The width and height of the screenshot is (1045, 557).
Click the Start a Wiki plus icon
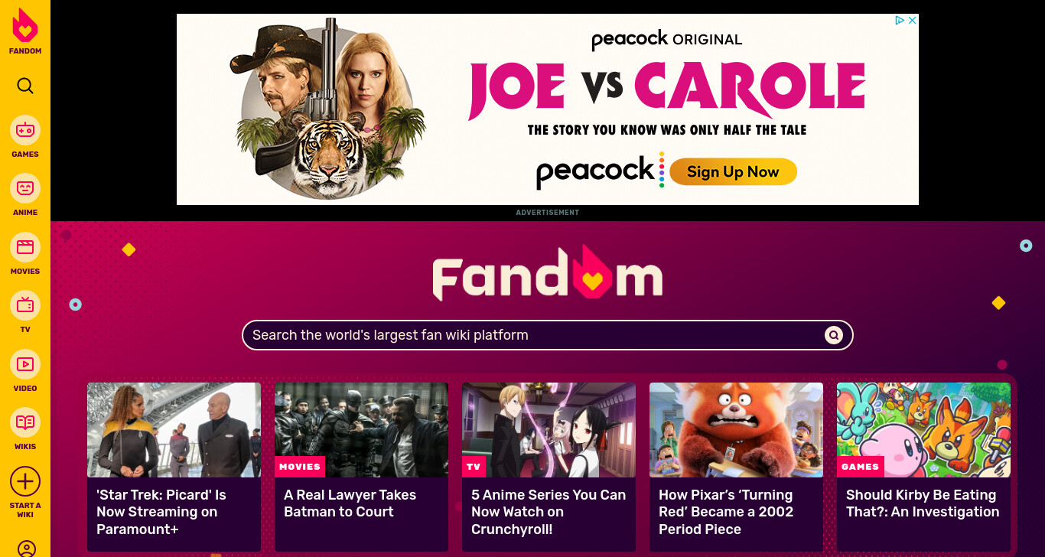click(25, 481)
